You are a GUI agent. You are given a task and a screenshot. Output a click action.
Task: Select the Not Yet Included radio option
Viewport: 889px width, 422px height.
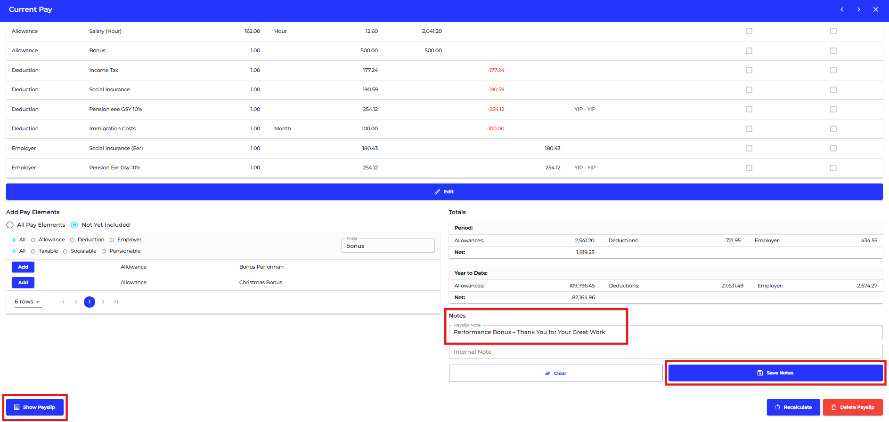74,225
